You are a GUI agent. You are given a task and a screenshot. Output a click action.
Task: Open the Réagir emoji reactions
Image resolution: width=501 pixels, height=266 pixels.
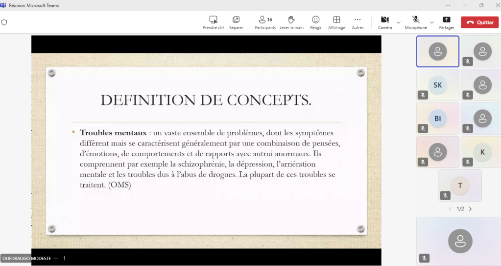[316, 20]
